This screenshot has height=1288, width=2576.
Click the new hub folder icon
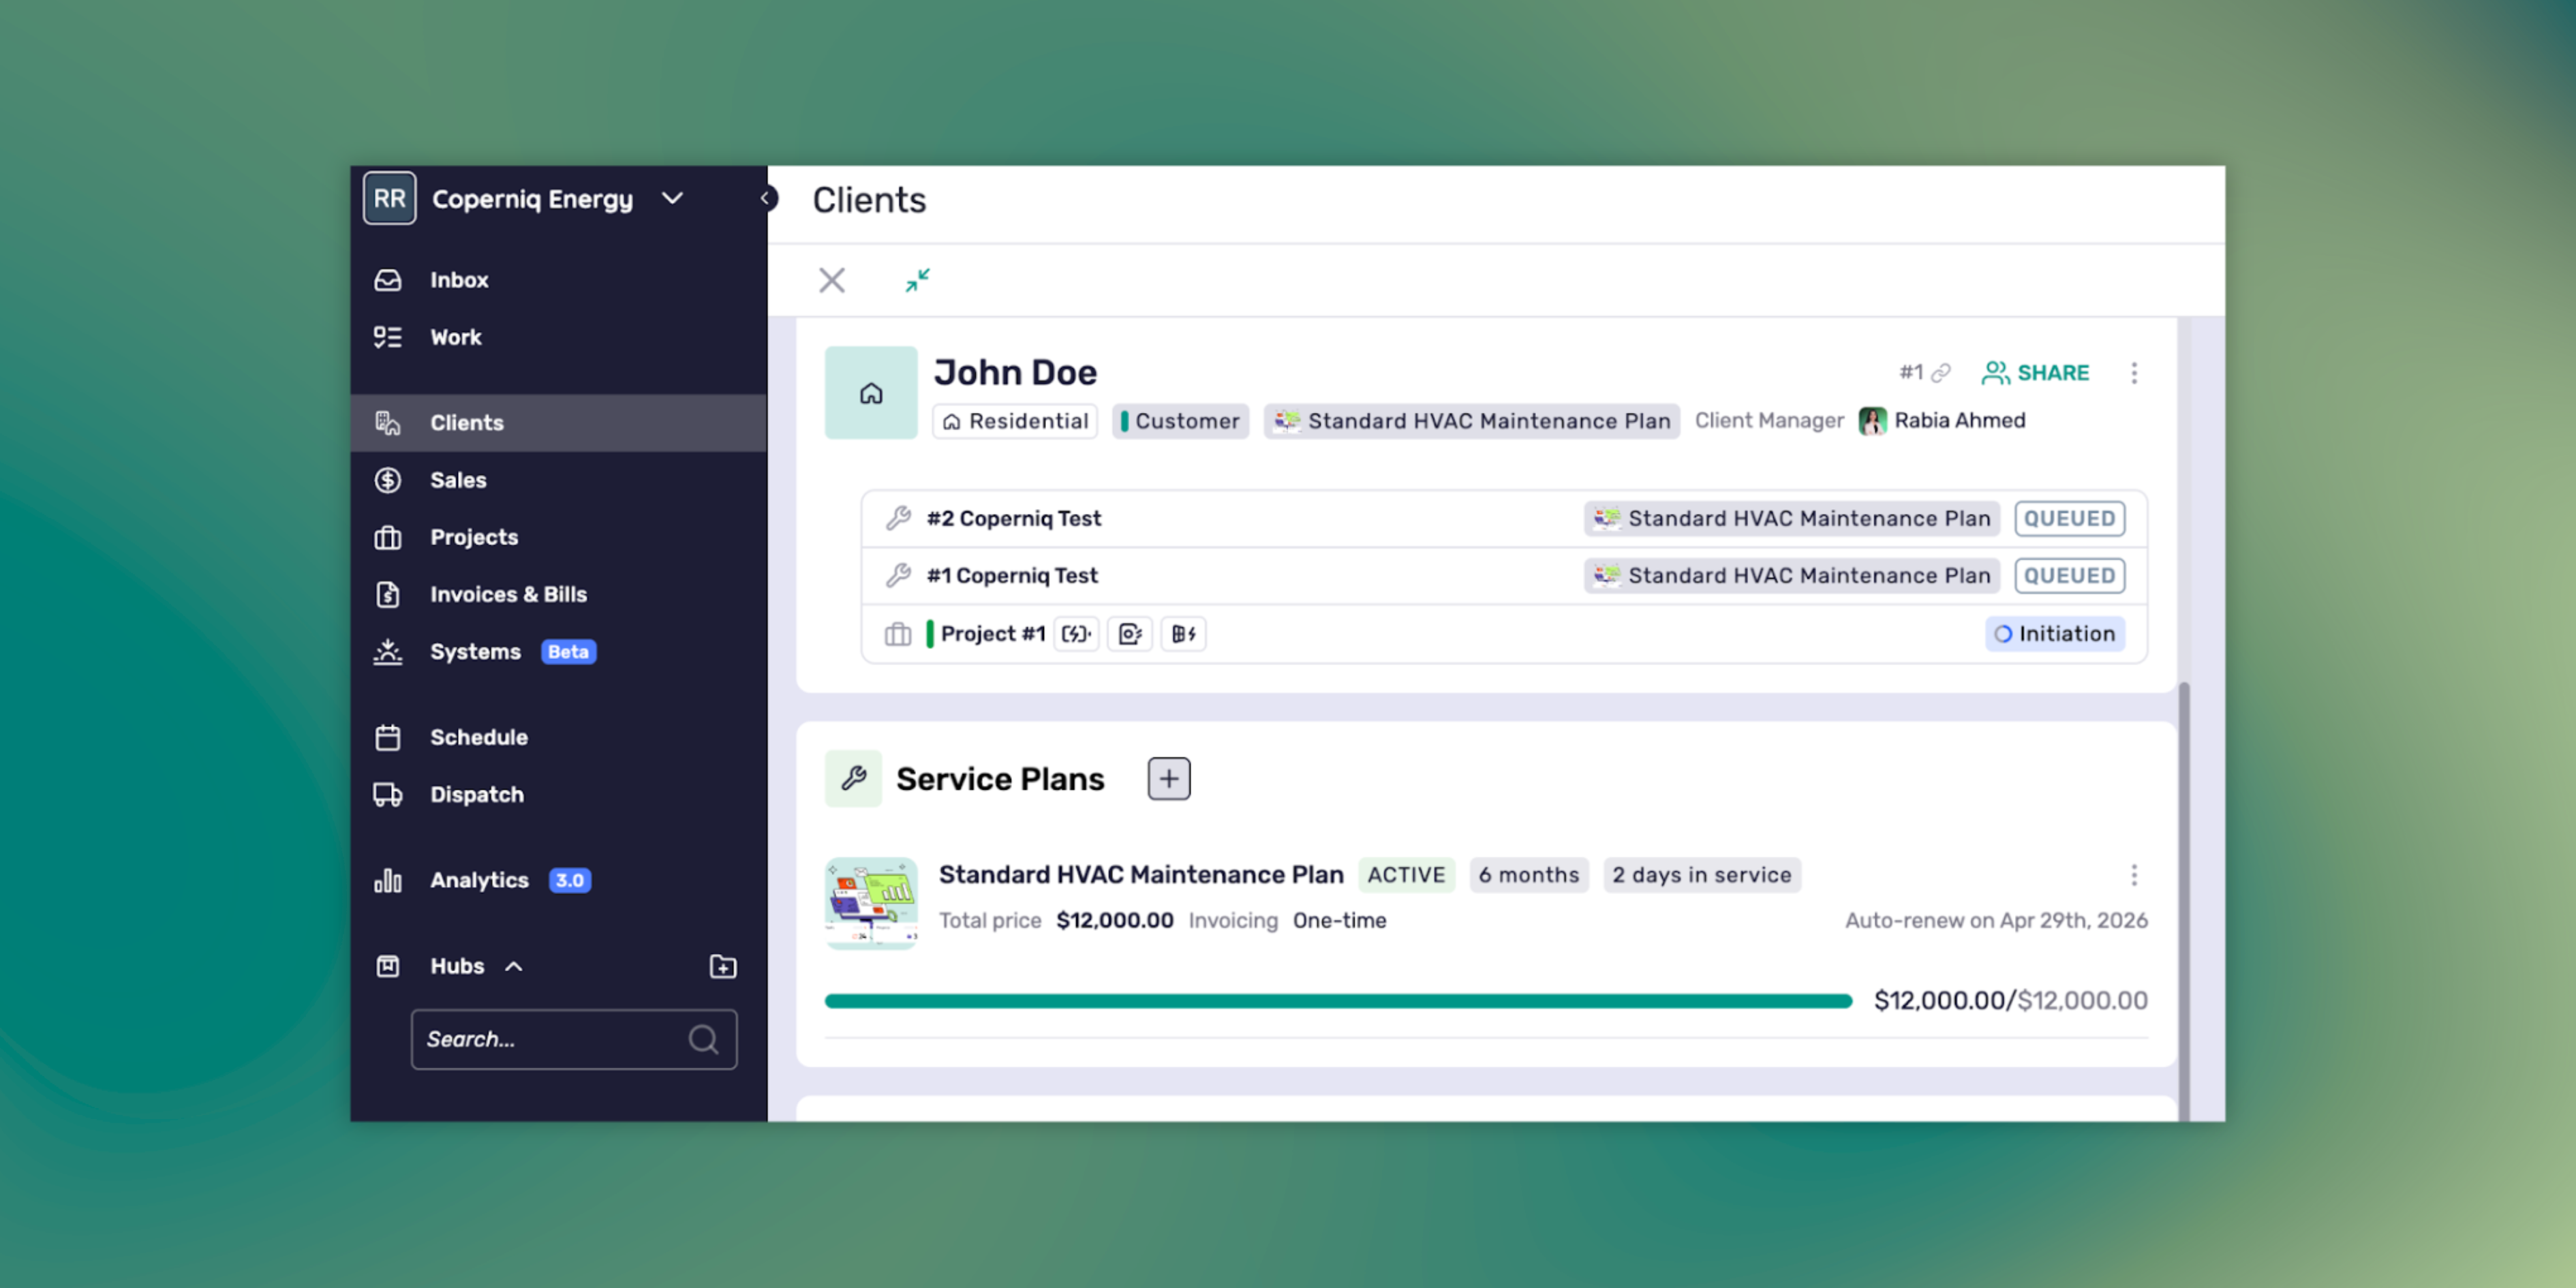[x=722, y=966]
